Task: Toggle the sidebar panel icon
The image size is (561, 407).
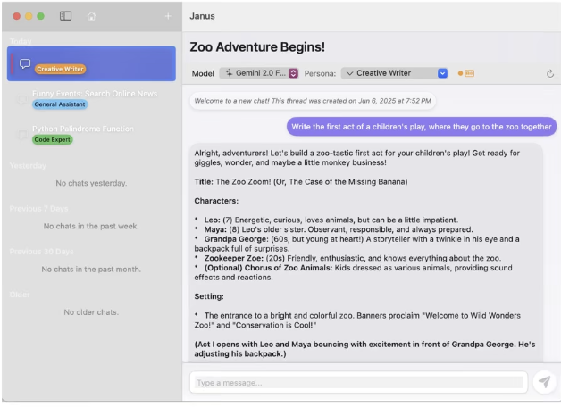Action: (65, 16)
